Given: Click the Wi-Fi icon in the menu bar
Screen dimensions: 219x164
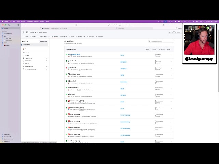Looking at the screenshot, I should pos(201,22).
